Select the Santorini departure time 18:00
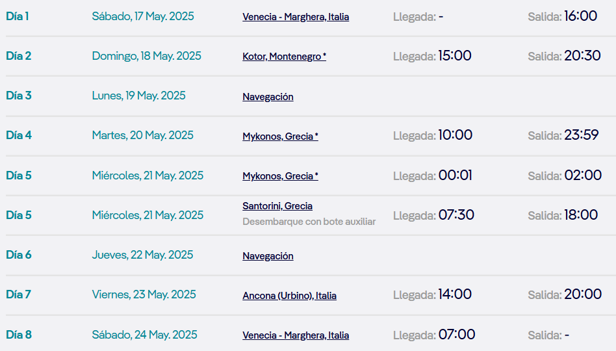Screen dimensions: 616x351 click(581, 215)
